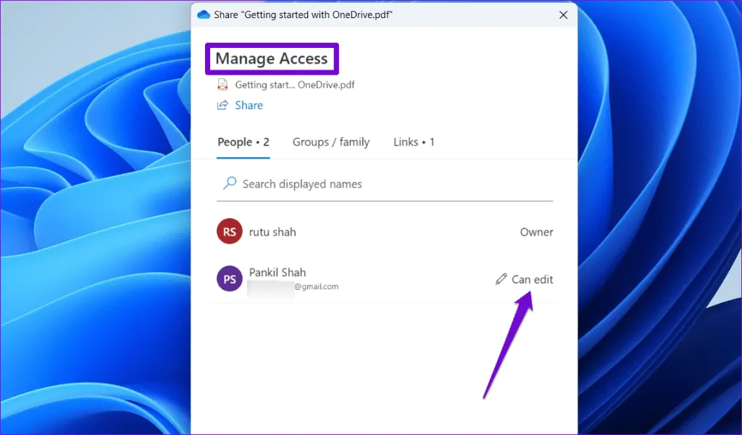Select the purple PS avatar
The image size is (742, 435).
coord(229,279)
